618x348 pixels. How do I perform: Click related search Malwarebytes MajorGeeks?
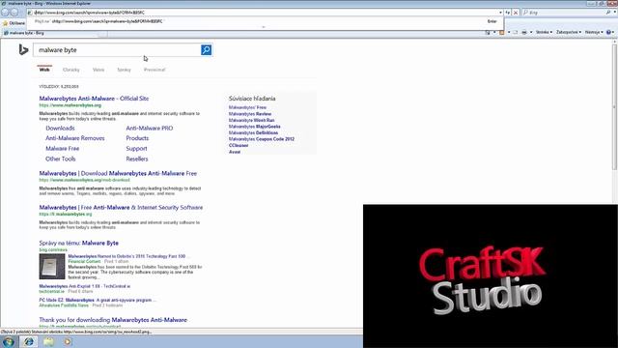pyautogui.click(x=255, y=127)
